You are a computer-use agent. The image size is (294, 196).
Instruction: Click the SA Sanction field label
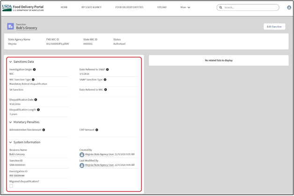(16, 90)
